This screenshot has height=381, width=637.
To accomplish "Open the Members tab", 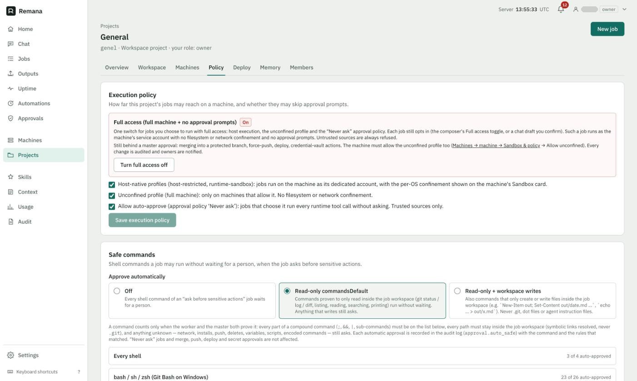I will 302,68.
